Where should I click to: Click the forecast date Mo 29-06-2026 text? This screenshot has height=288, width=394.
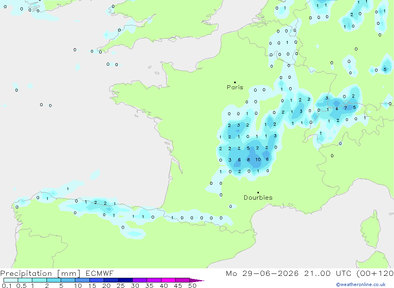262,273
